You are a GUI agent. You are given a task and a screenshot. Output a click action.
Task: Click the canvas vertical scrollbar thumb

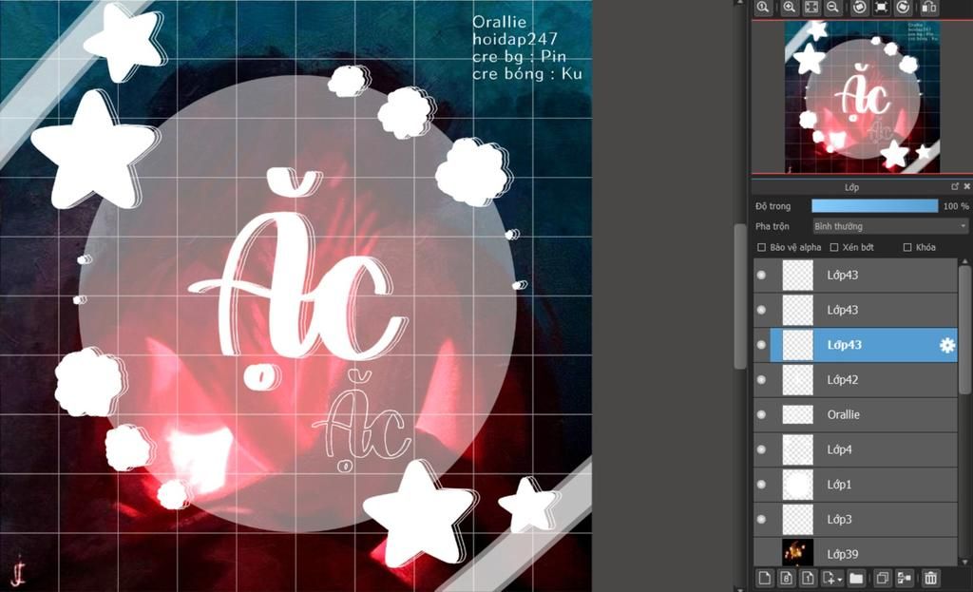click(739, 296)
